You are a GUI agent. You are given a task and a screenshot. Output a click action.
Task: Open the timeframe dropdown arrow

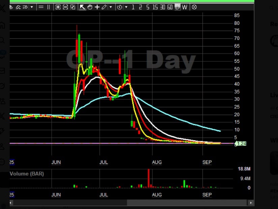(x=126, y=7)
